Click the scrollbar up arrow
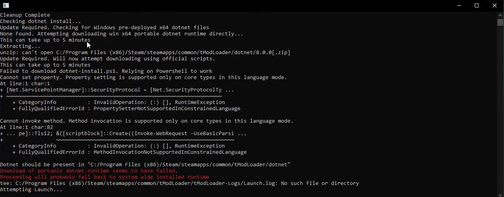 (500, 14)
